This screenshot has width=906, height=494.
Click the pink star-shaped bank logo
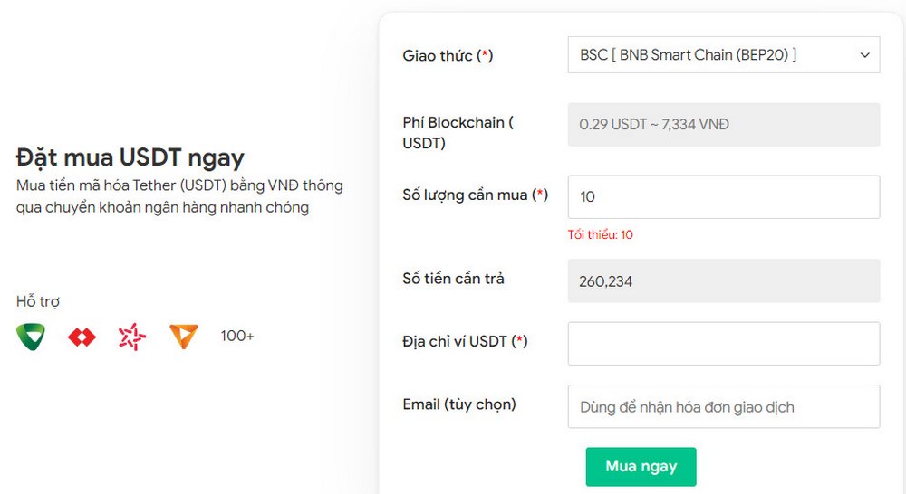131,337
